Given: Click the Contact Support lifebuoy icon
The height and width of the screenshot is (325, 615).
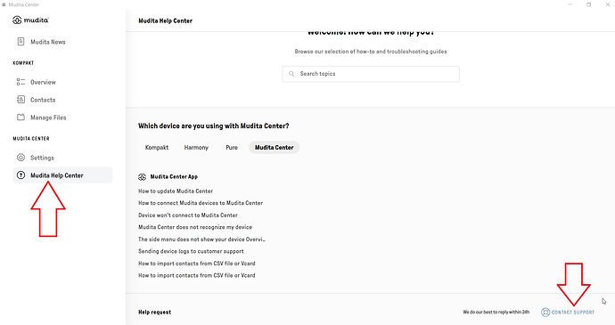Looking at the screenshot, I should pyautogui.click(x=545, y=312).
